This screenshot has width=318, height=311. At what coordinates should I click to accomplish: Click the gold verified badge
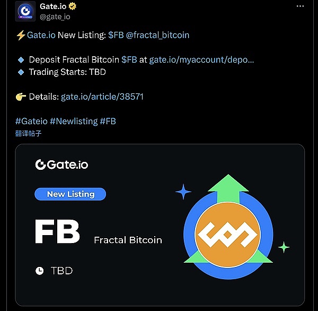(72, 7)
